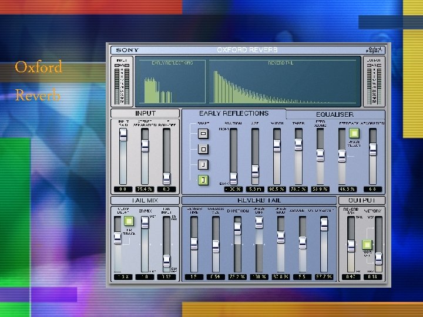Click the 6.8 Absorption value box

(372, 189)
